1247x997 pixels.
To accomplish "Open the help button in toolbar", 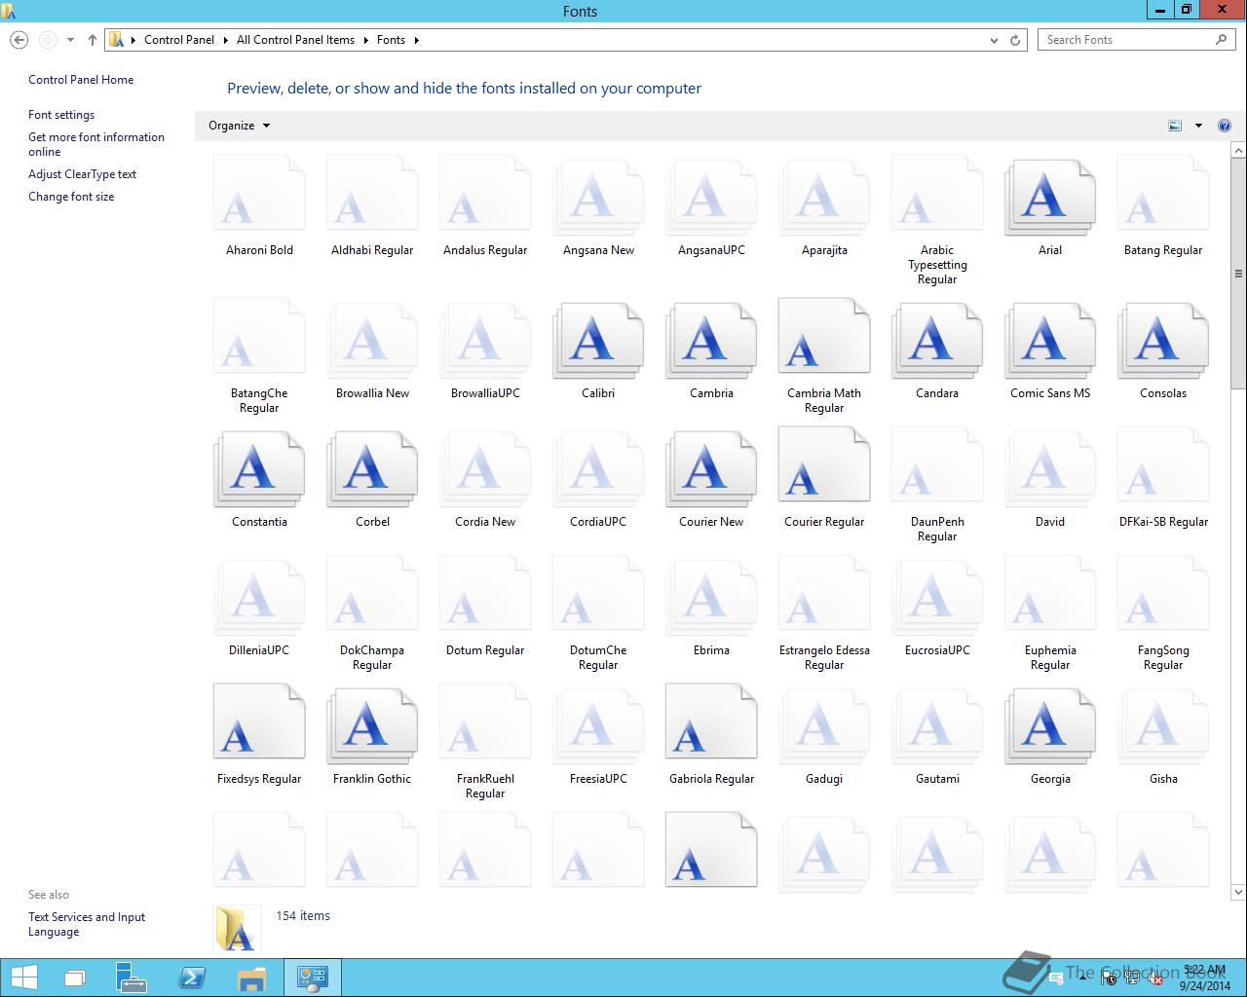I will coord(1225,126).
